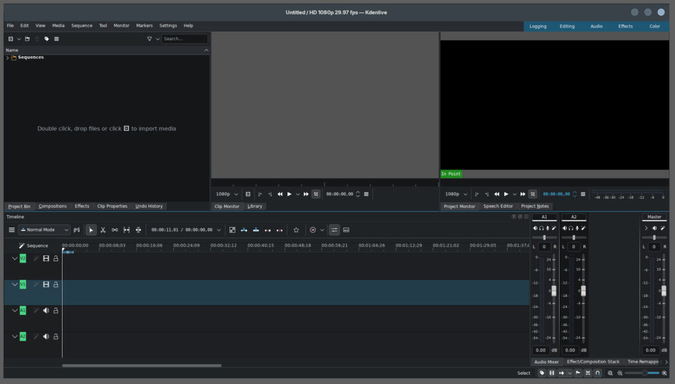Click headphones solo icon on A1 mixer
Image resolution: width=675 pixels, height=384 pixels.
[541, 228]
